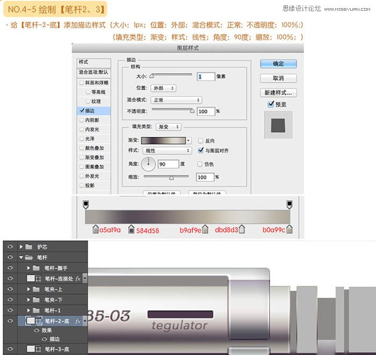Click the 大小 size slider handle
This screenshot has width=376, height=355.
[152, 76]
